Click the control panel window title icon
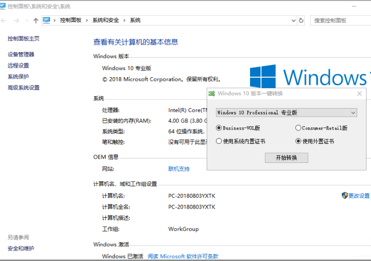 point(2,6)
